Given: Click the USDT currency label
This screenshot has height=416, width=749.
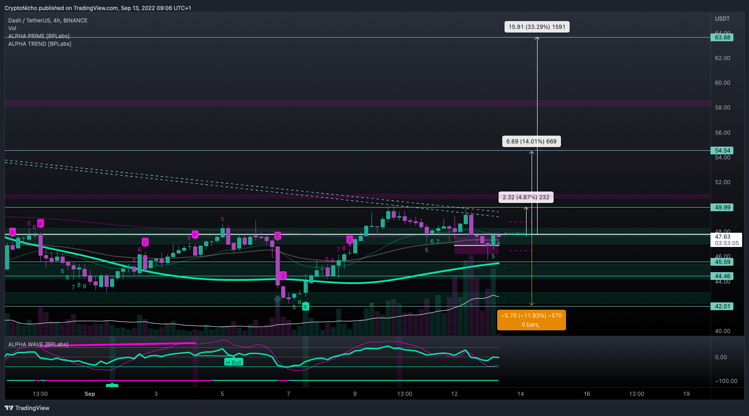Looking at the screenshot, I should pyautogui.click(x=722, y=19).
